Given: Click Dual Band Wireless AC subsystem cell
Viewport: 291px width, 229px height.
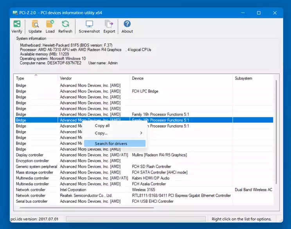Looking at the screenshot, I should (253, 190).
